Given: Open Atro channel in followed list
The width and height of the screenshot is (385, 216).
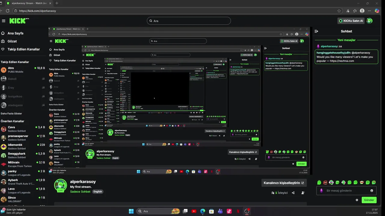Looking at the screenshot, I should coord(23,70).
